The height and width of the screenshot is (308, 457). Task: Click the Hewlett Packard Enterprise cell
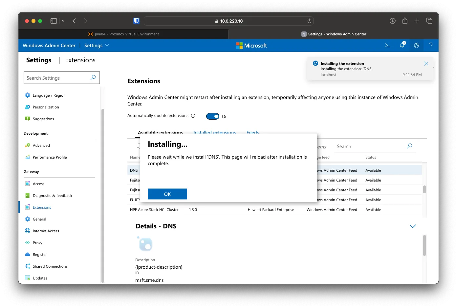point(271,210)
